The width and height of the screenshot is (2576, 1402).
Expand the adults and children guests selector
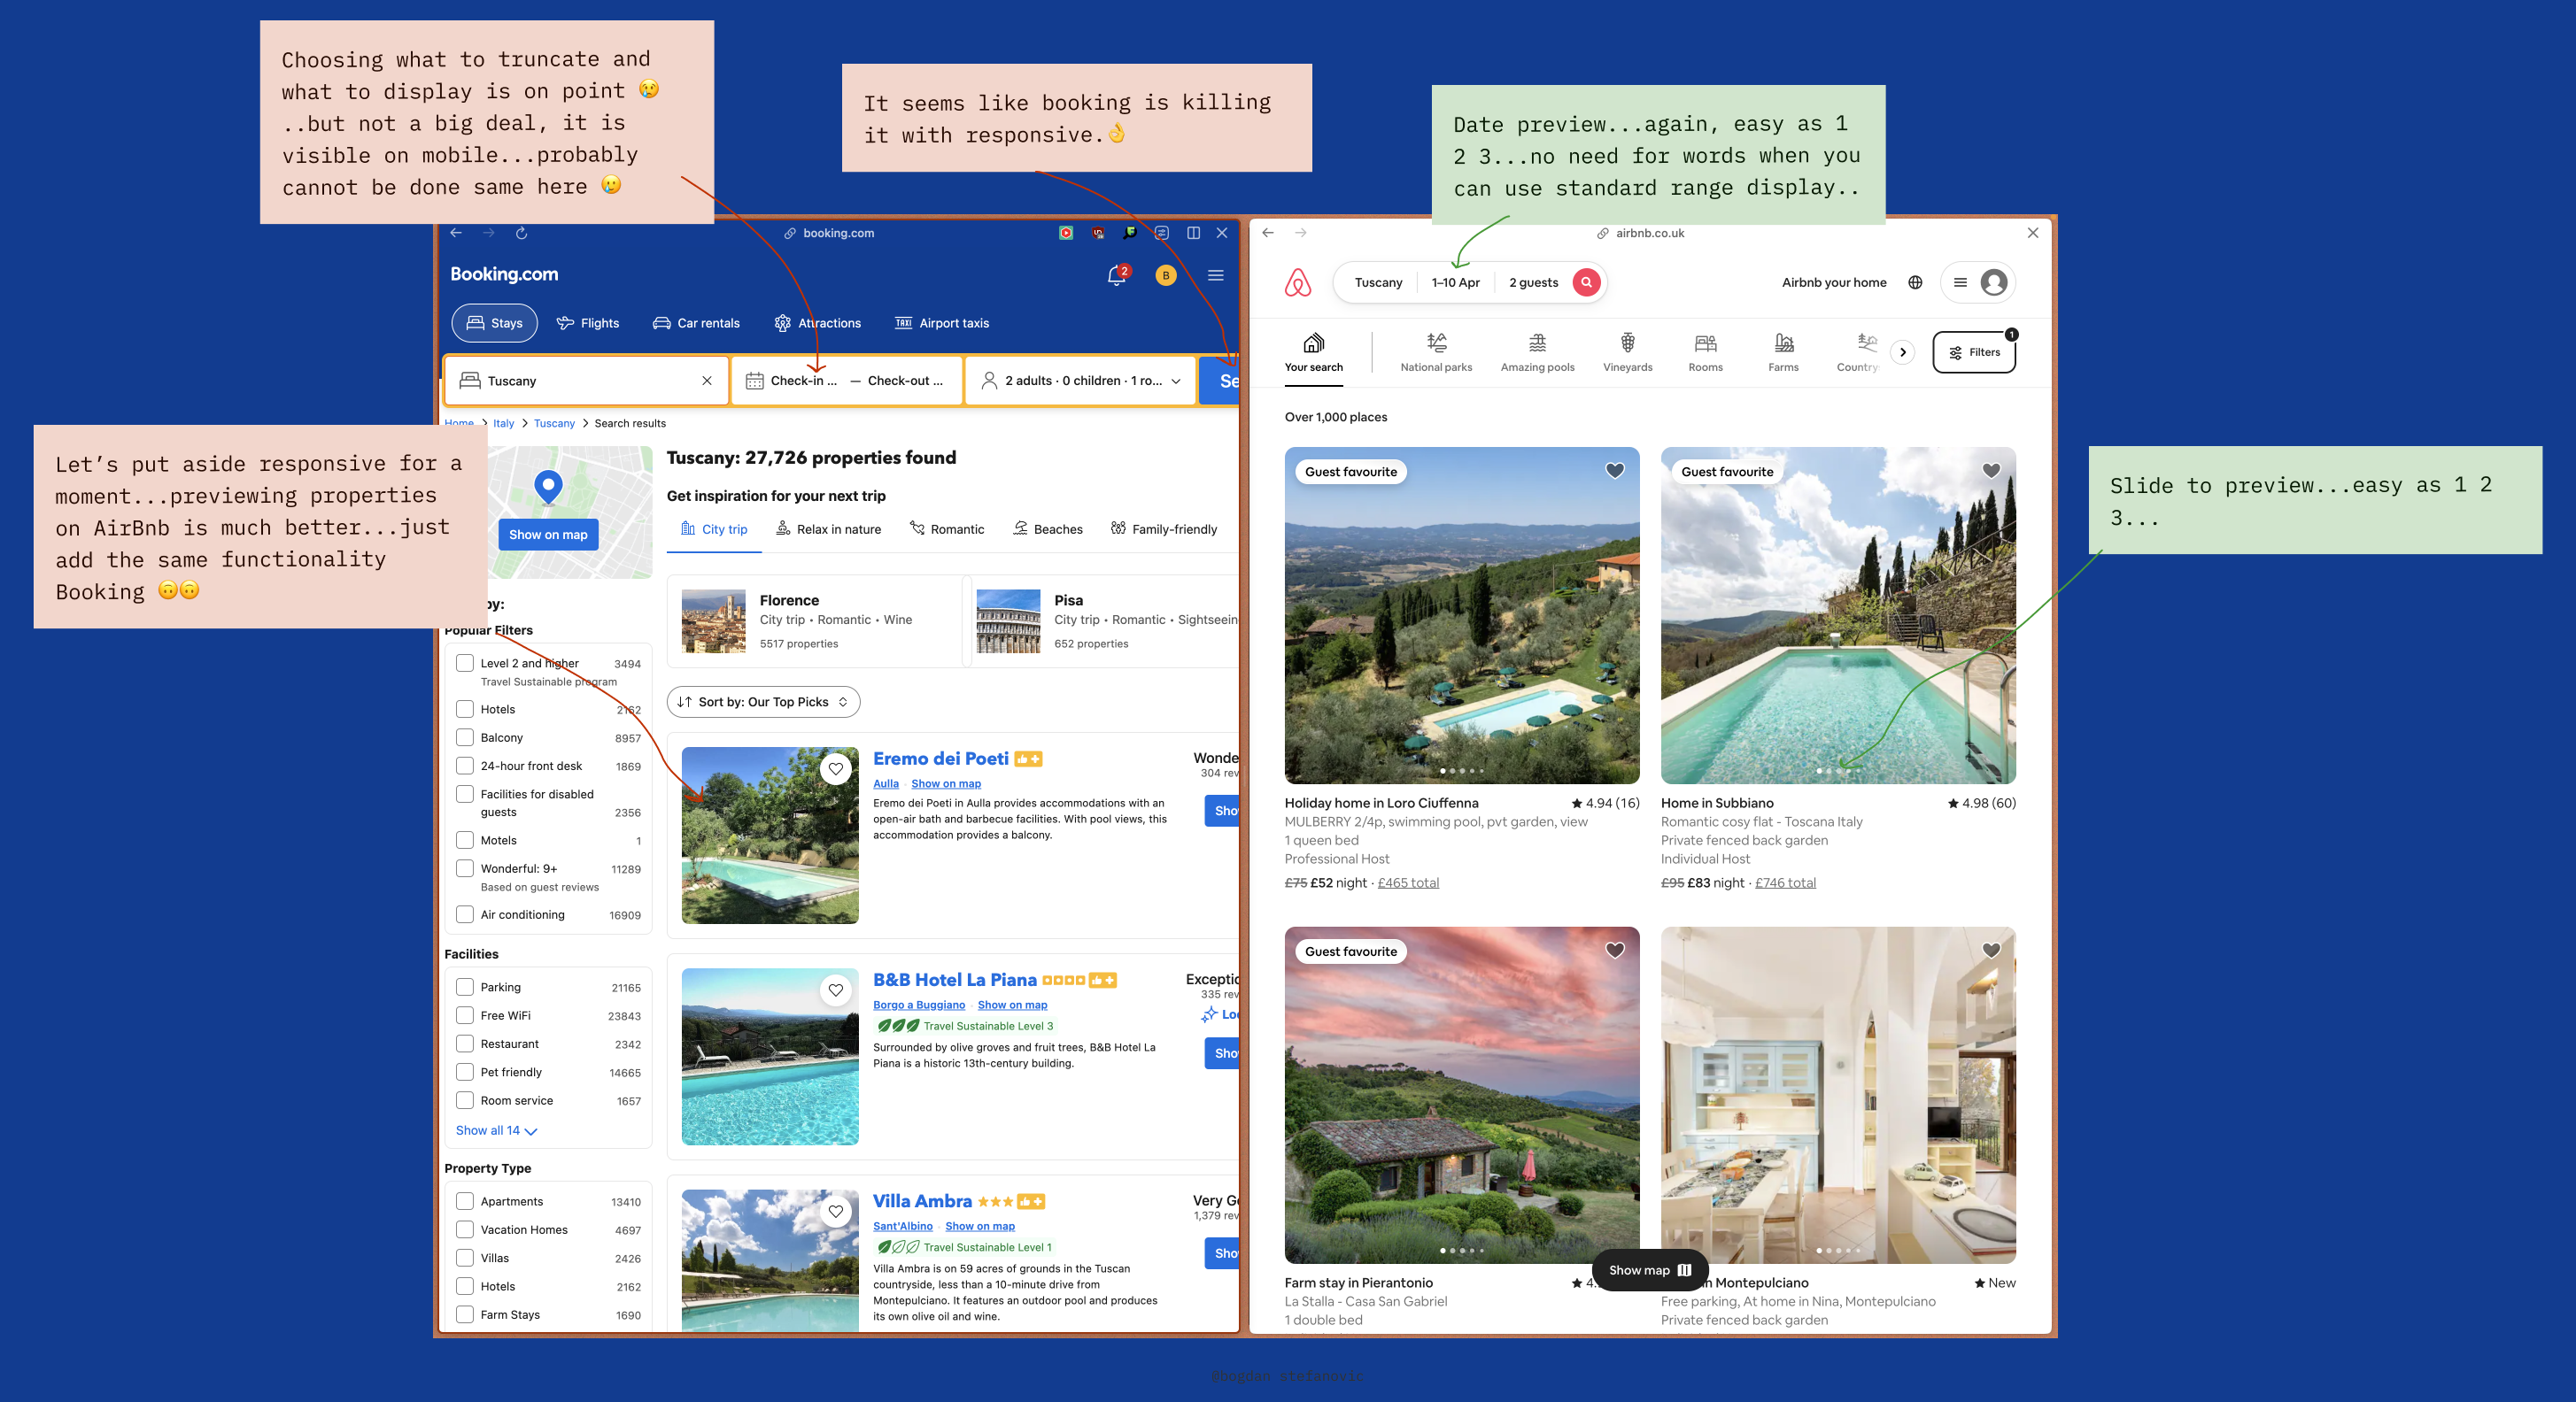(1081, 381)
